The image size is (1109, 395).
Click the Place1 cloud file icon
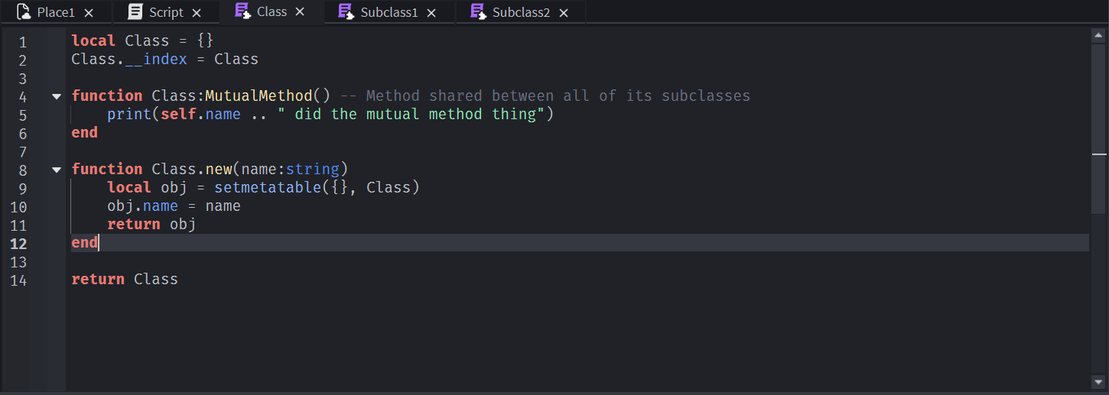click(24, 12)
